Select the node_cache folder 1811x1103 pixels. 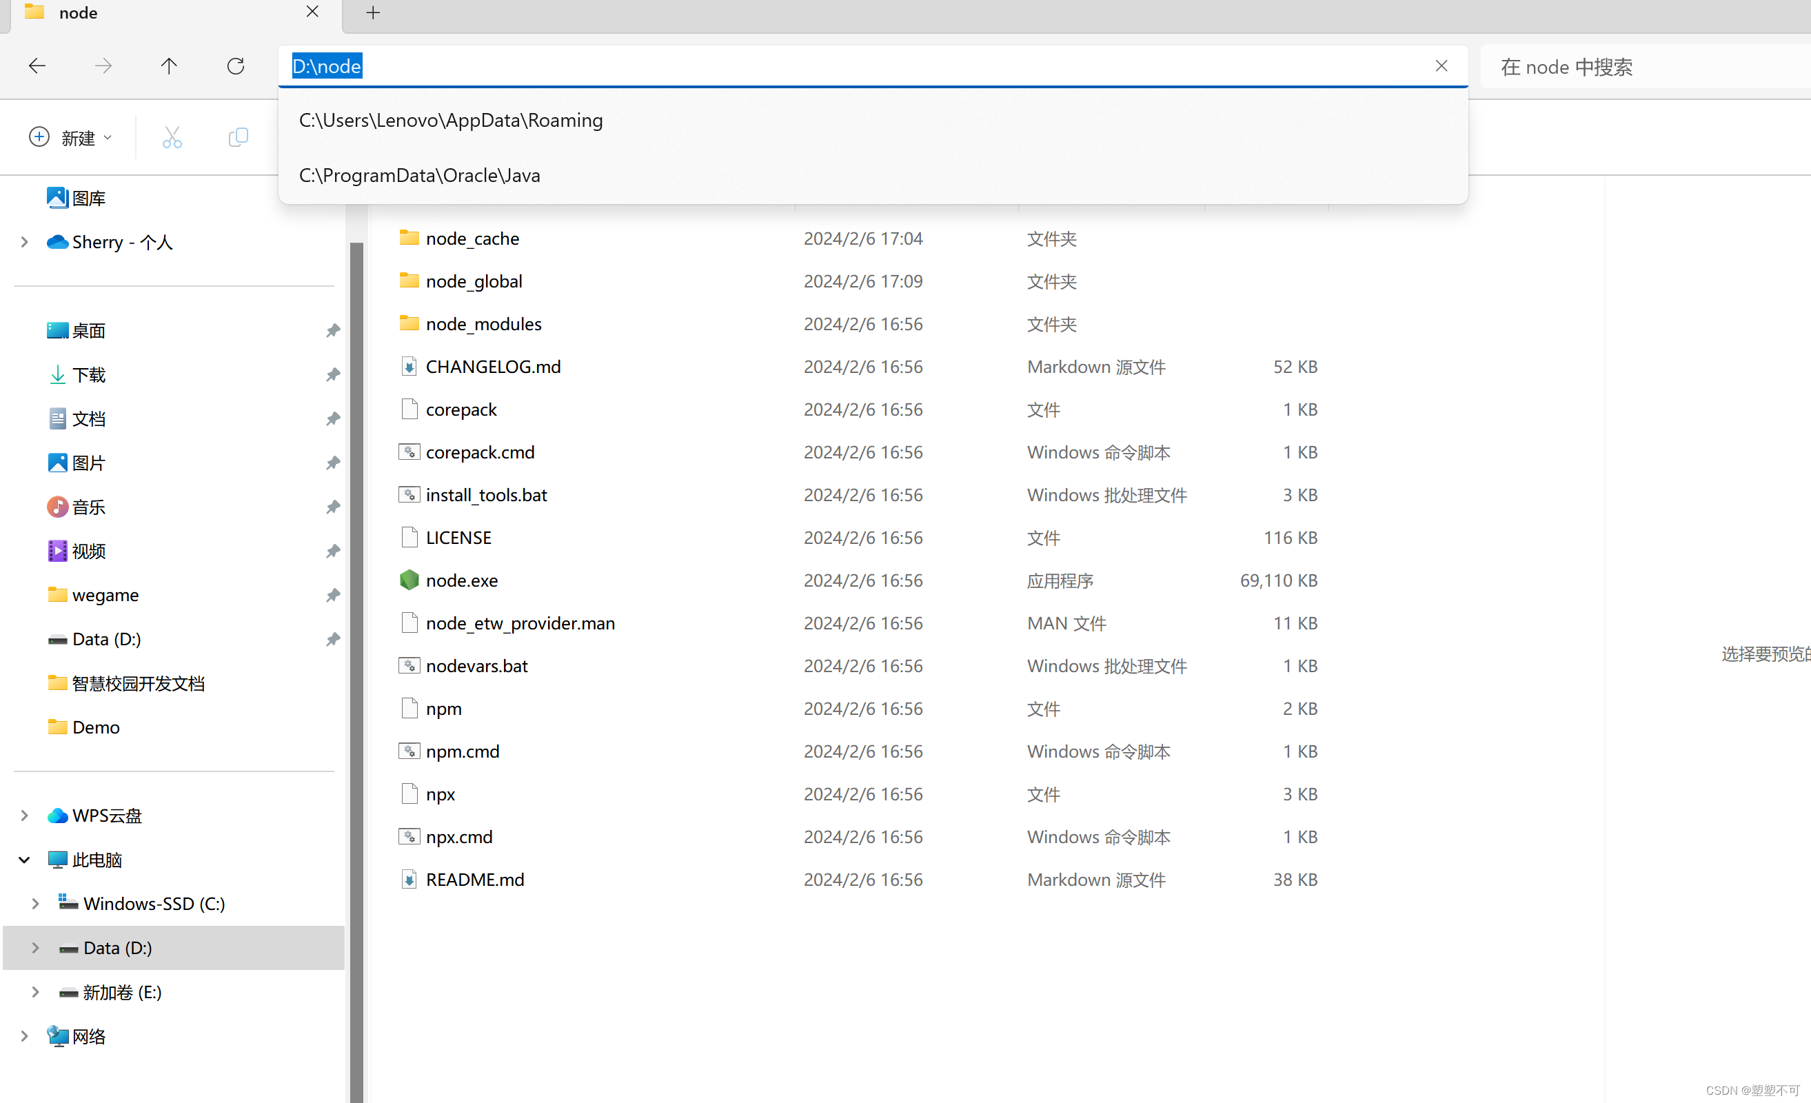459,238
